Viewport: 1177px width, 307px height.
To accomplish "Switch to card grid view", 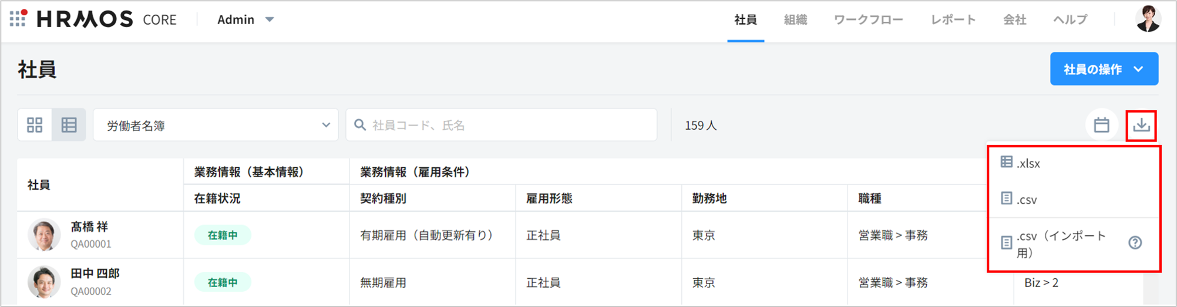I will point(35,125).
